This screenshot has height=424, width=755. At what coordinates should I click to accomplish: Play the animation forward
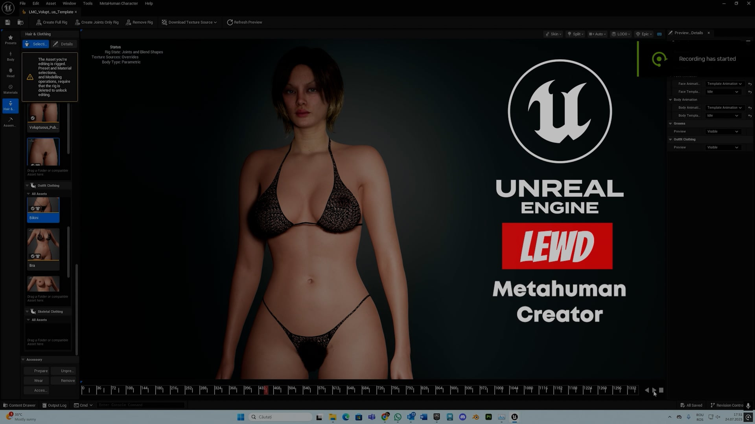pos(654,390)
